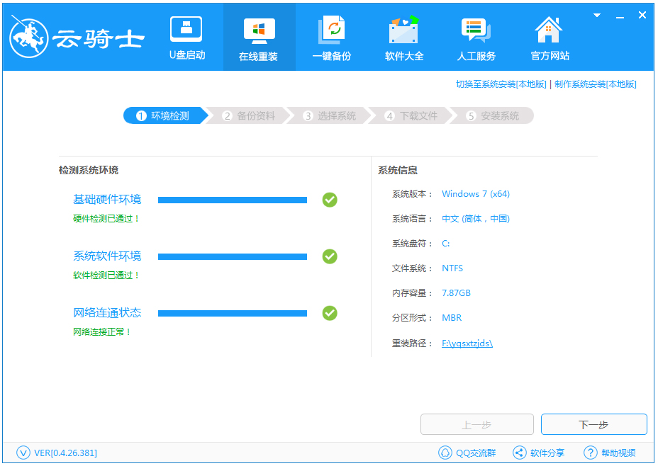Click the 检测系统环境 heading
This screenshot has width=658, height=466.
point(89,170)
